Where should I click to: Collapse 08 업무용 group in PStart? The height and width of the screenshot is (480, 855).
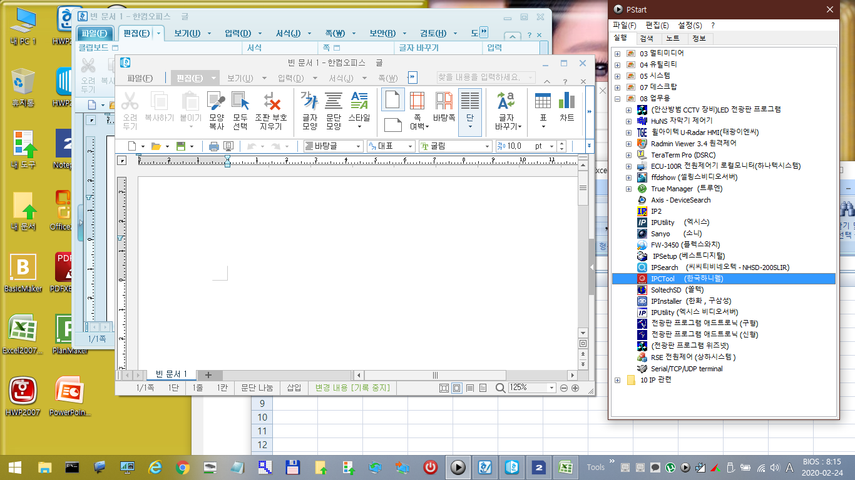(617, 98)
